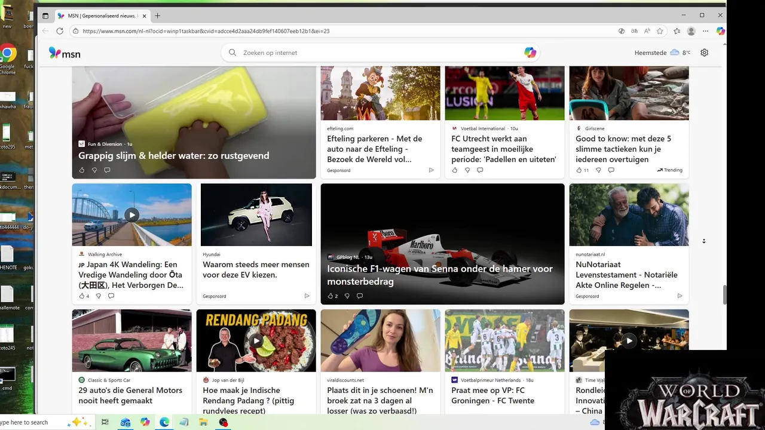Open Edge Settings and more menu
The width and height of the screenshot is (765, 430).
pos(706,31)
